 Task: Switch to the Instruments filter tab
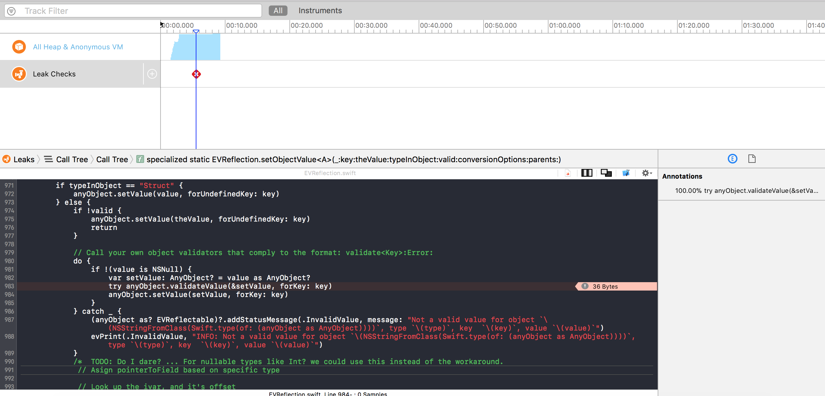[x=319, y=10]
